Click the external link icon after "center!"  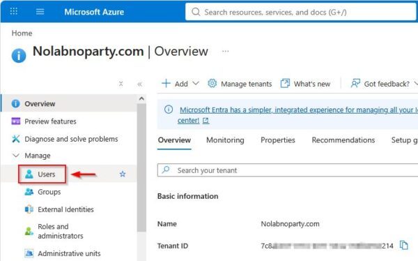[x=206, y=121]
